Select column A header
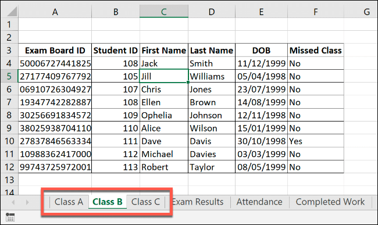The image size is (378, 225). click(55, 12)
